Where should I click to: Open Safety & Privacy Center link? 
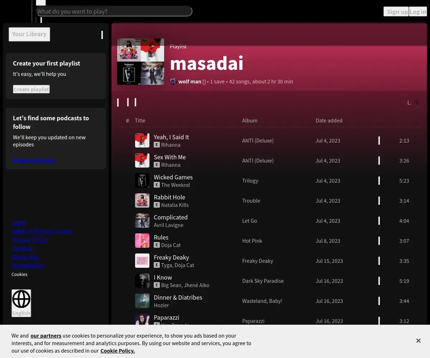pos(42,231)
